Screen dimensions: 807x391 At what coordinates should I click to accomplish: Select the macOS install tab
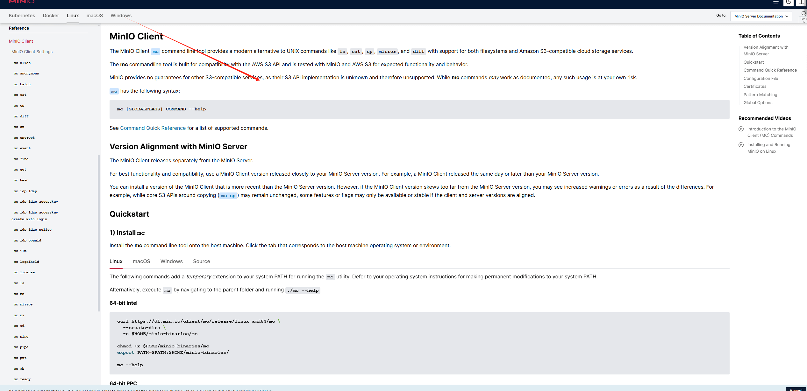point(141,261)
